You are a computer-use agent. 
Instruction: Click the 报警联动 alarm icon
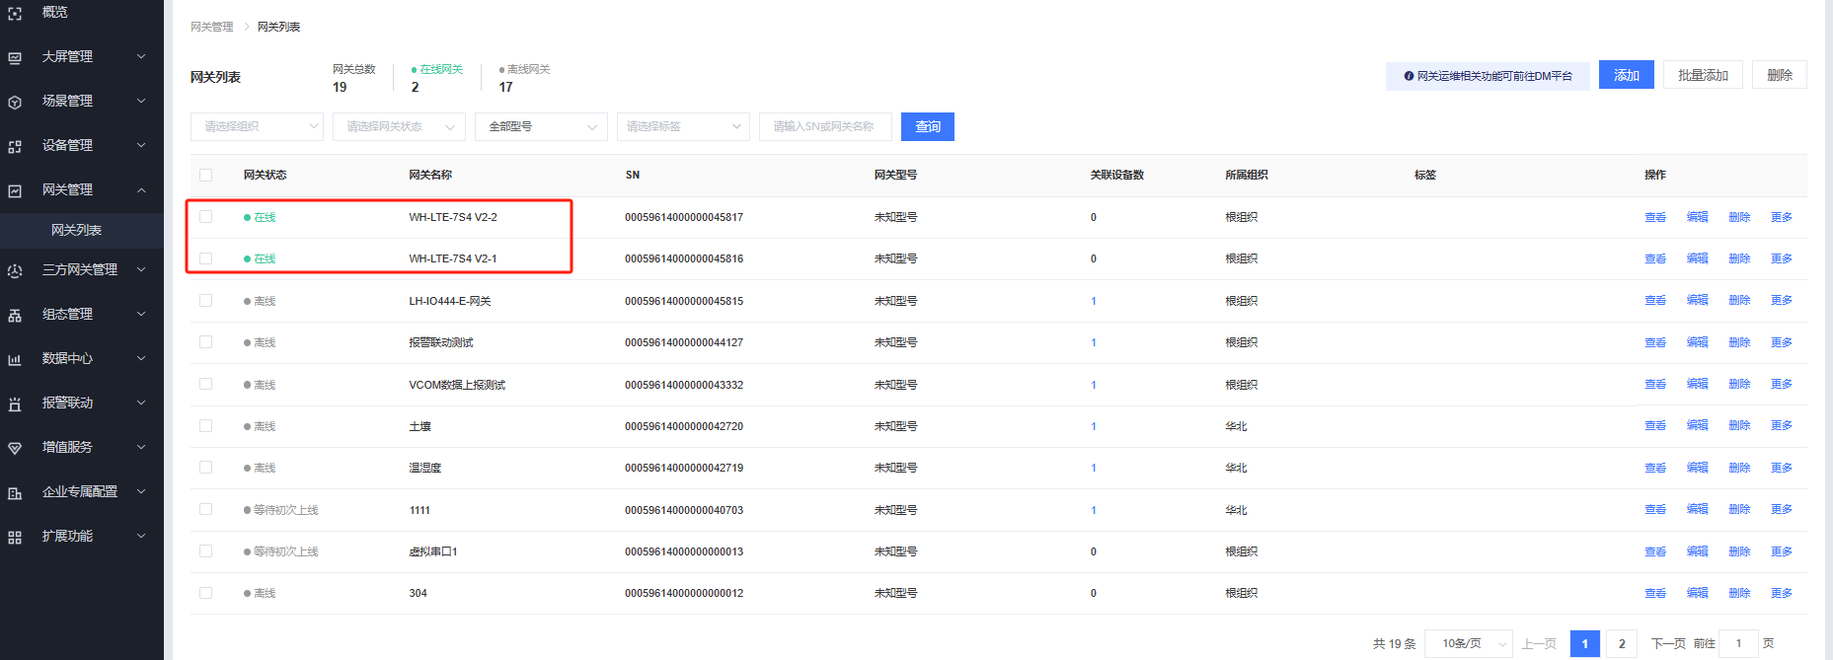(15, 403)
